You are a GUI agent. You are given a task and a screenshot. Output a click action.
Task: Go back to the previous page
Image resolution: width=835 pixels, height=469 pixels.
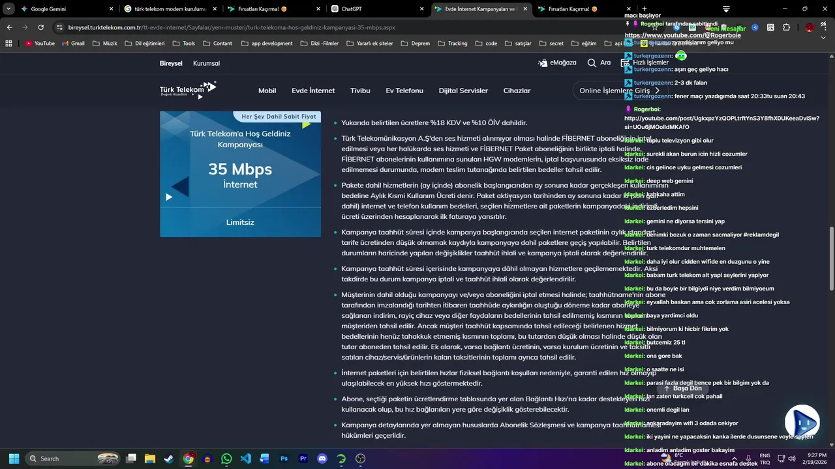click(9, 27)
